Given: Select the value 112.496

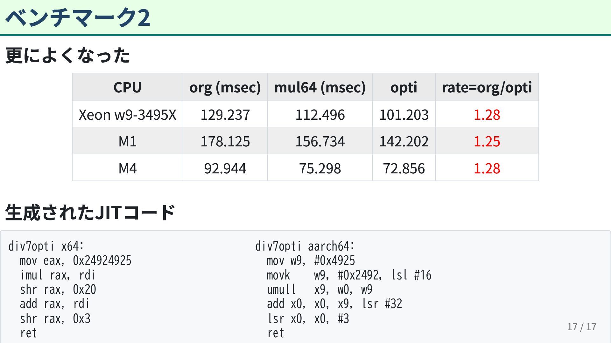Looking at the screenshot, I should point(320,114).
